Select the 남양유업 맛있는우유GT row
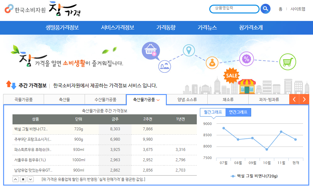This screenshot has height=189, width=313. click(105, 170)
